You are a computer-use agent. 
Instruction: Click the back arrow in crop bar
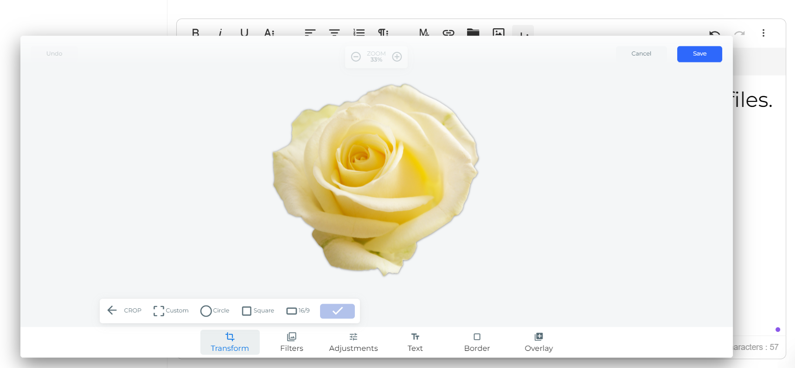tap(112, 310)
